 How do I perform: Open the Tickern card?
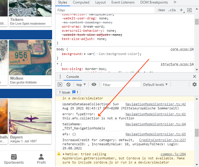tap(30, 13)
